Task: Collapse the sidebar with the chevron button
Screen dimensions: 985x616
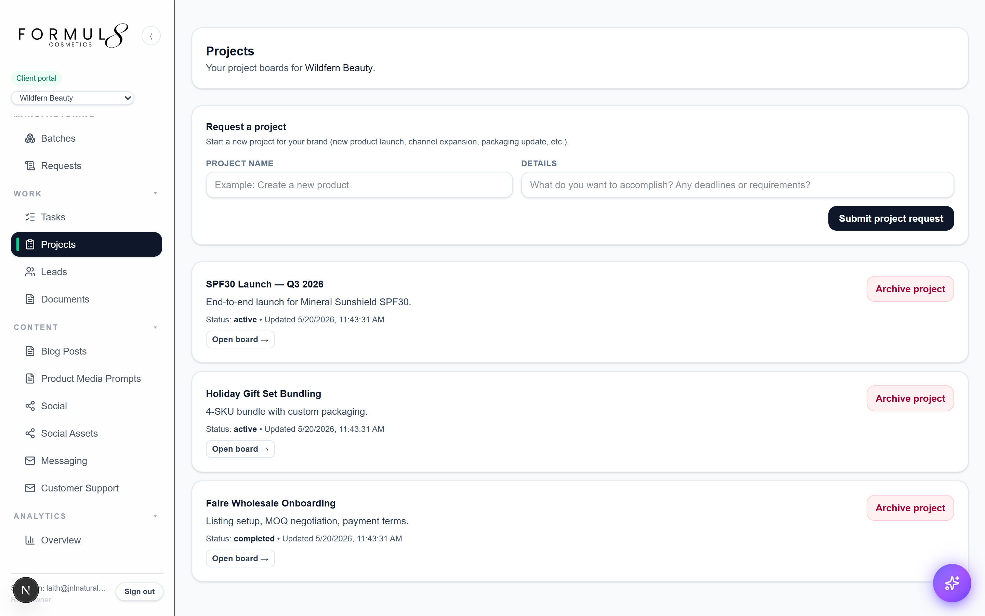Action: tap(151, 36)
